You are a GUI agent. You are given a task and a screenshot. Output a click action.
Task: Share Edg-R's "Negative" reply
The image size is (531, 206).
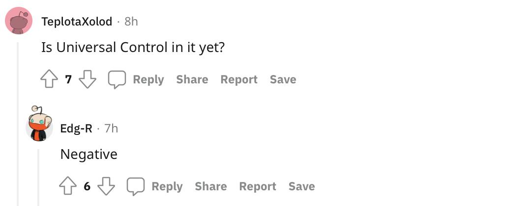[x=210, y=186]
